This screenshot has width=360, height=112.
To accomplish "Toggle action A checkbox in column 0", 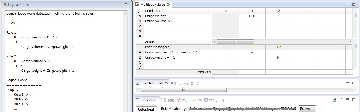I will point(226,52).
